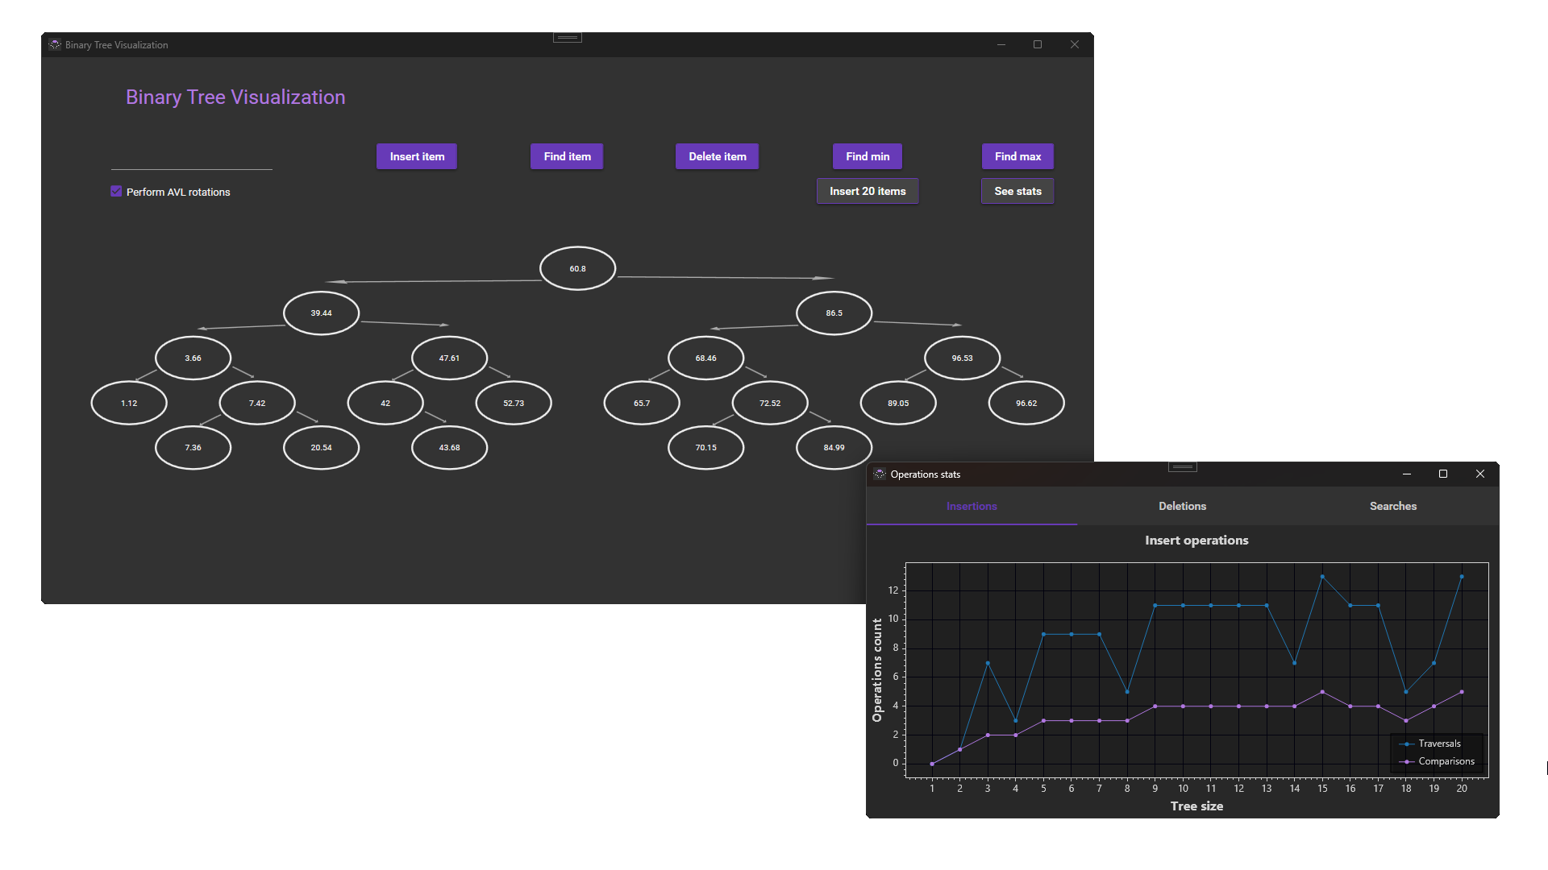Open stats with See stats button
The height and width of the screenshot is (870, 1548).
click(1017, 191)
